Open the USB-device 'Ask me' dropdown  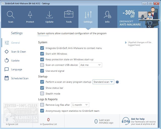point(91,65)
